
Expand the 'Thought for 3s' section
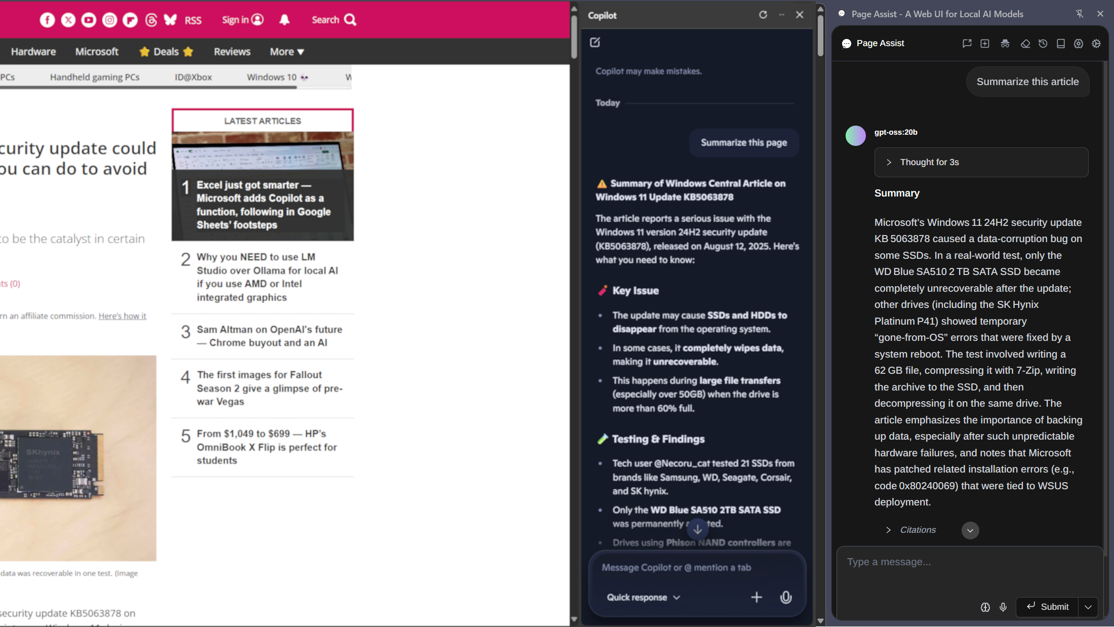coord(981,162)
